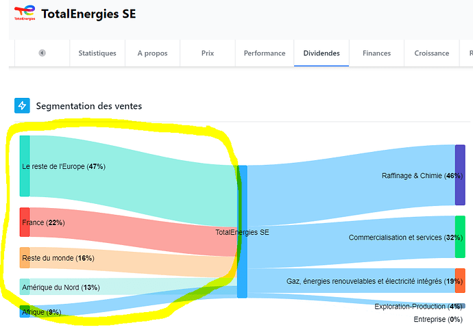Screen dimensions: 473x334
Task: Click the purple Raffinage & Chimie node
Action: (460, 175)
